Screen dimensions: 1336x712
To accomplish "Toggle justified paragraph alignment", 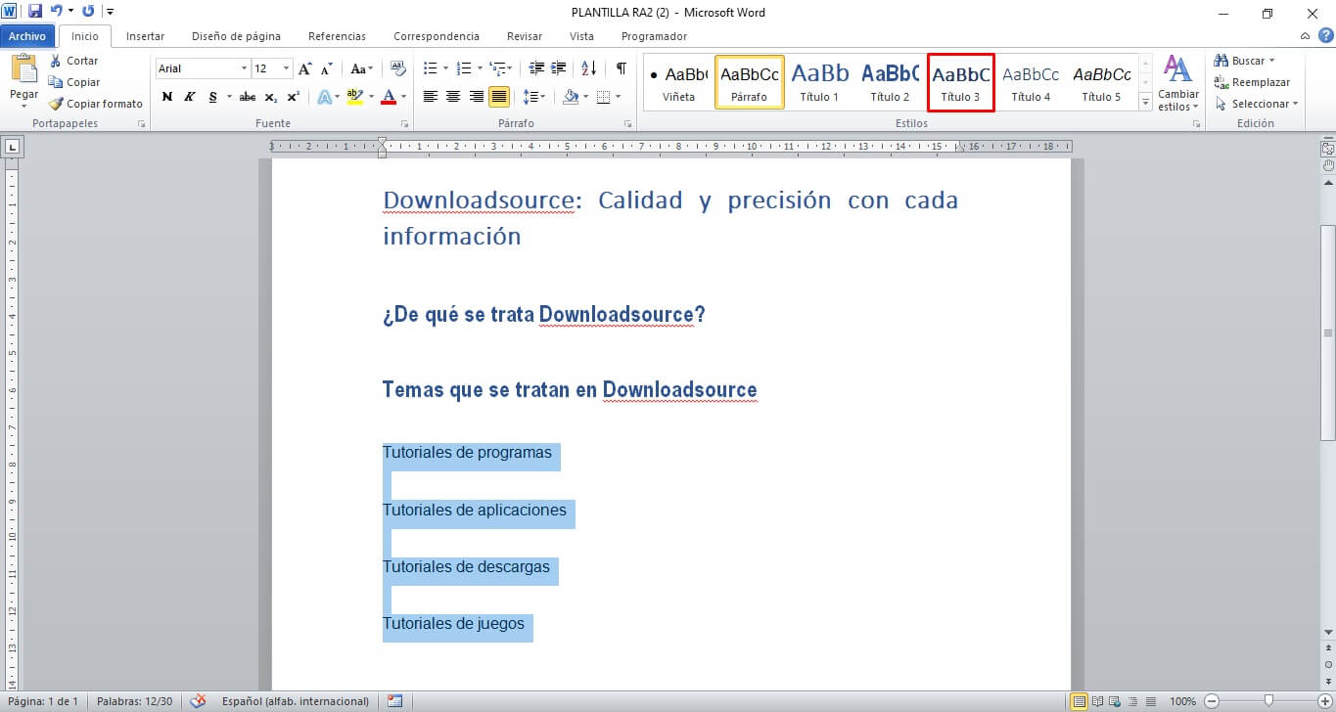I will pos(499,97).
